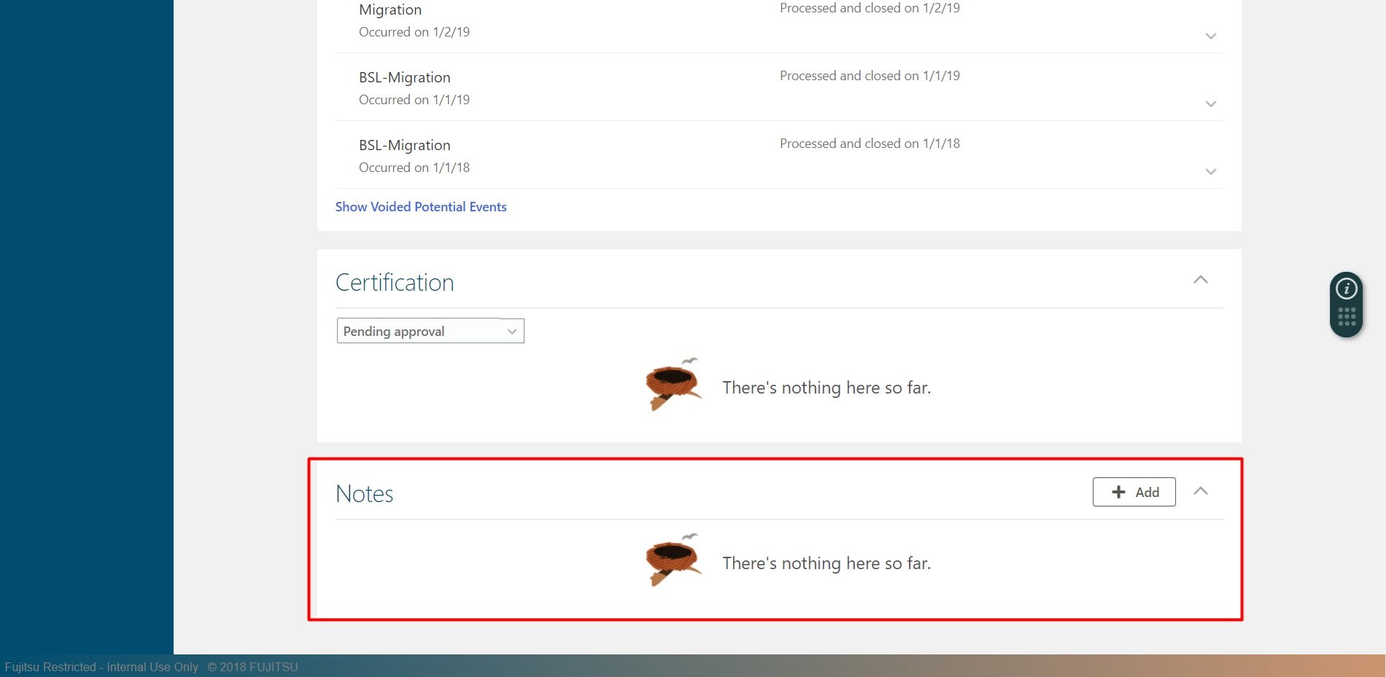Click the Notes section heading
The image size is (1386, 677).
tap(364, 493)
